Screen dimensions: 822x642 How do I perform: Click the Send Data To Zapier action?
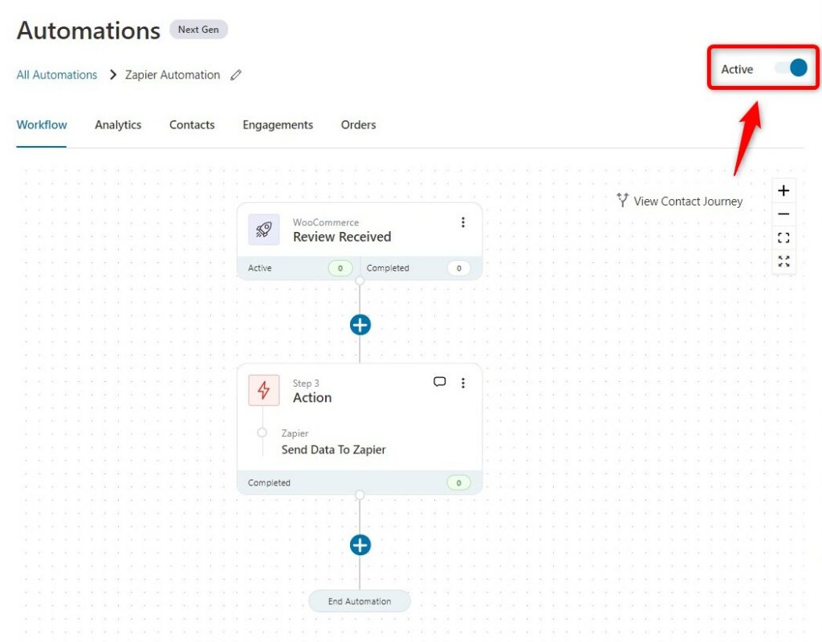[333, 449]
